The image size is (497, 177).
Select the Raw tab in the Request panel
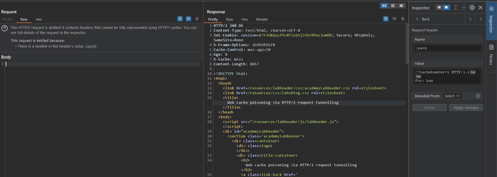coord(24,20)
